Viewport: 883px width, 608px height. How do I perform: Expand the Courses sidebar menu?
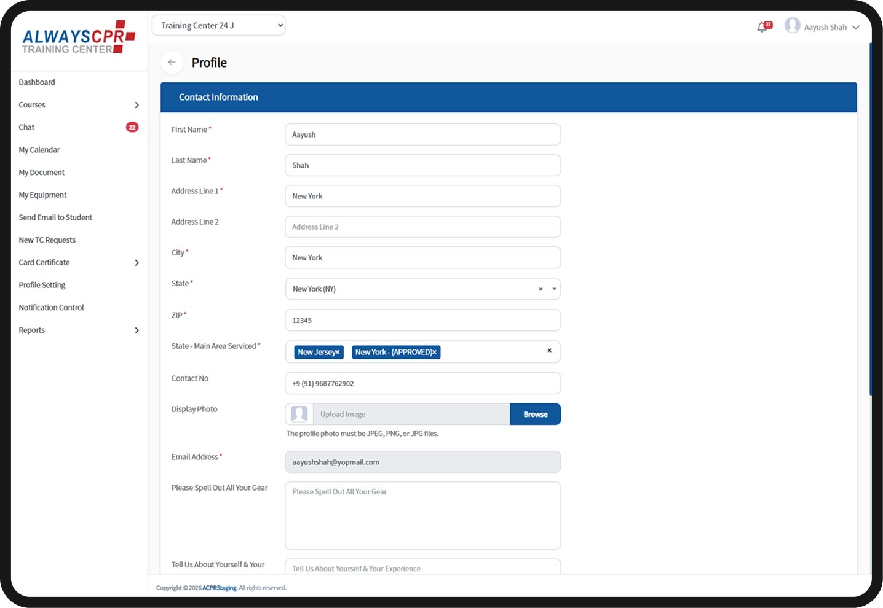click(79, 105)
